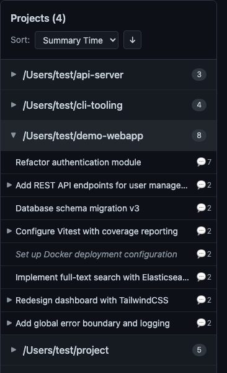Expand Add global error boundary and logging
The width and height of the screenshot is (227, 373).
click(9, 323)
